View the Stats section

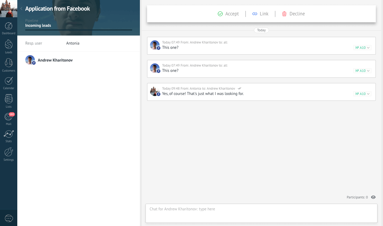9,136
